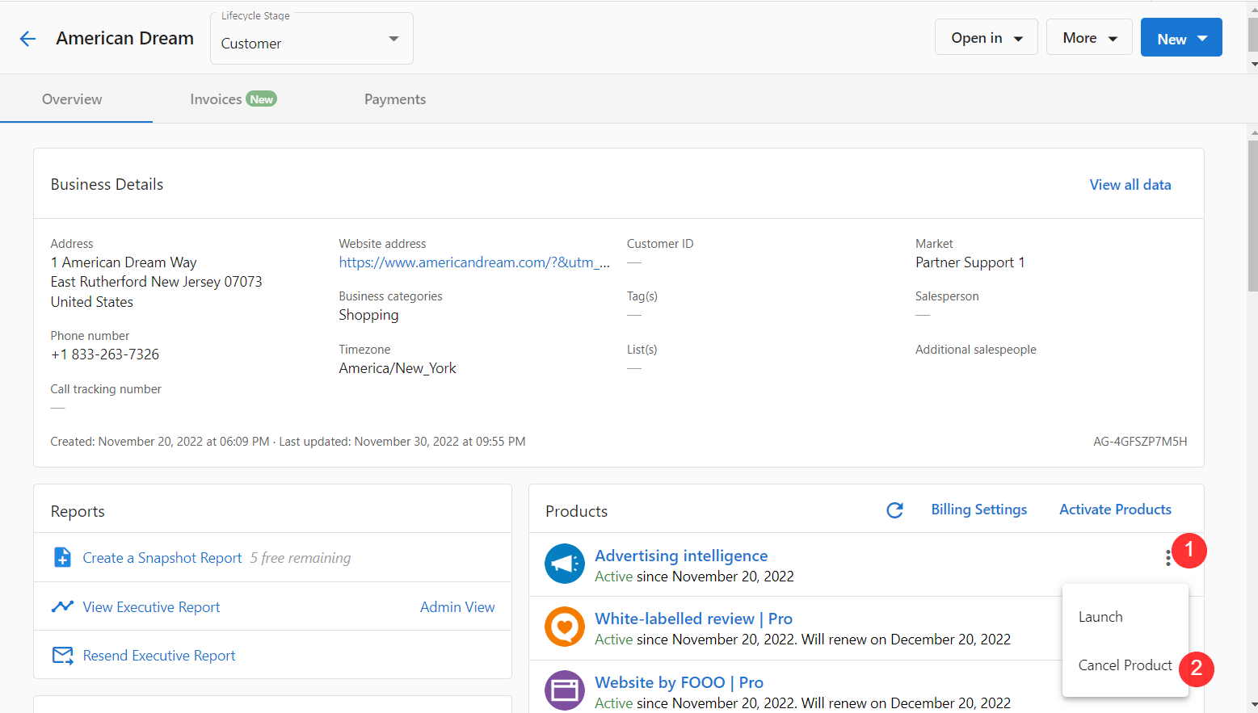This screenshot has width=1258, height=713.
Task: Open the View all data link
Action: click(1130, 185)
